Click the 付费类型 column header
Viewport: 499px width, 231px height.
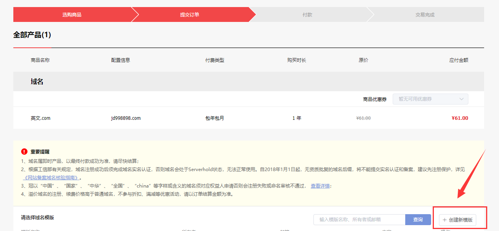[x=215, y=60]
